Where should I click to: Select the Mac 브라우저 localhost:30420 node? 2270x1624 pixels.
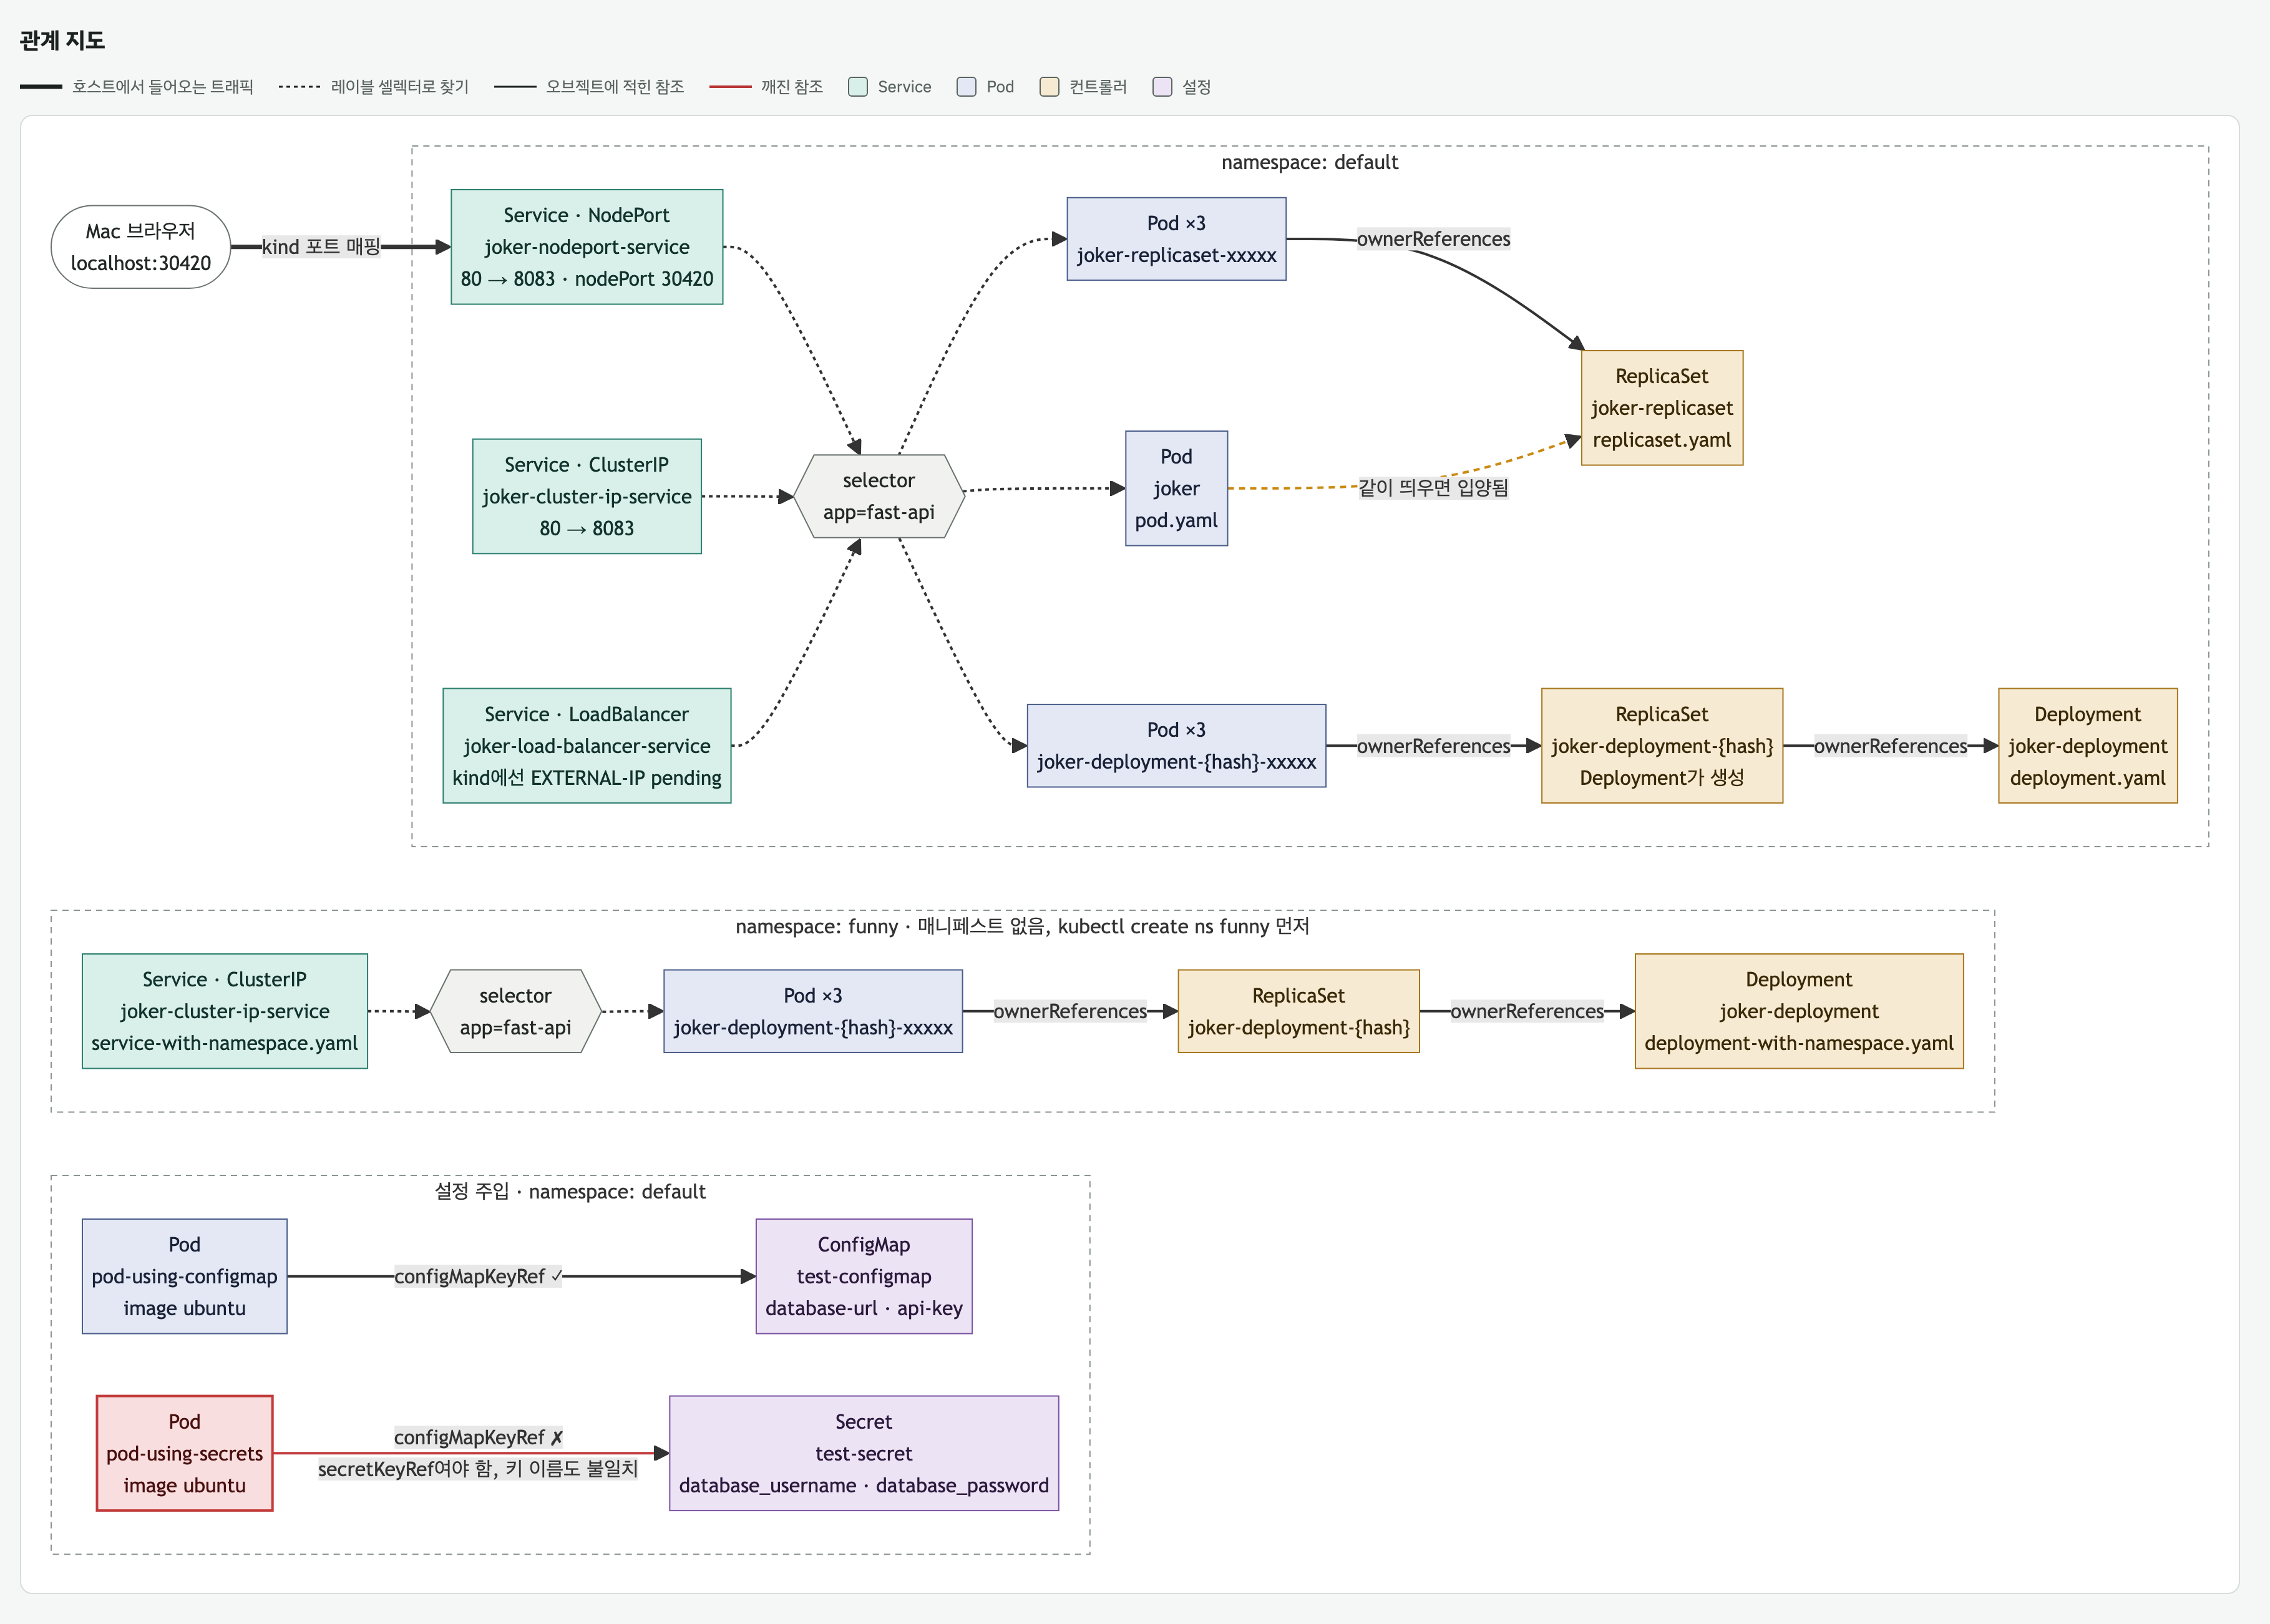(x=141, y=247)
